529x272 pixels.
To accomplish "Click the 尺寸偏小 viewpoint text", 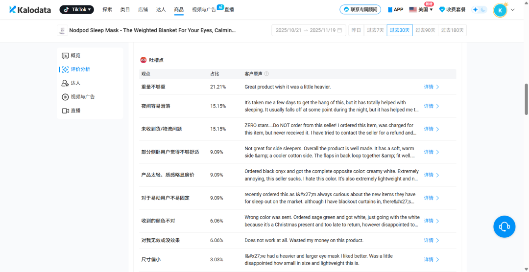I will 150,260.
